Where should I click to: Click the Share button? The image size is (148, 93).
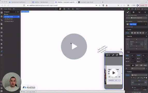tap(137, 9)
